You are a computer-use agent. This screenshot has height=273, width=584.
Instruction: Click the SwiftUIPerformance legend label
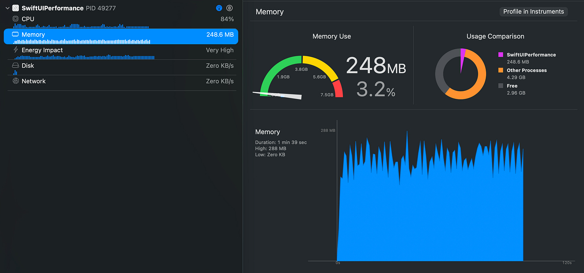click(531, 55)
